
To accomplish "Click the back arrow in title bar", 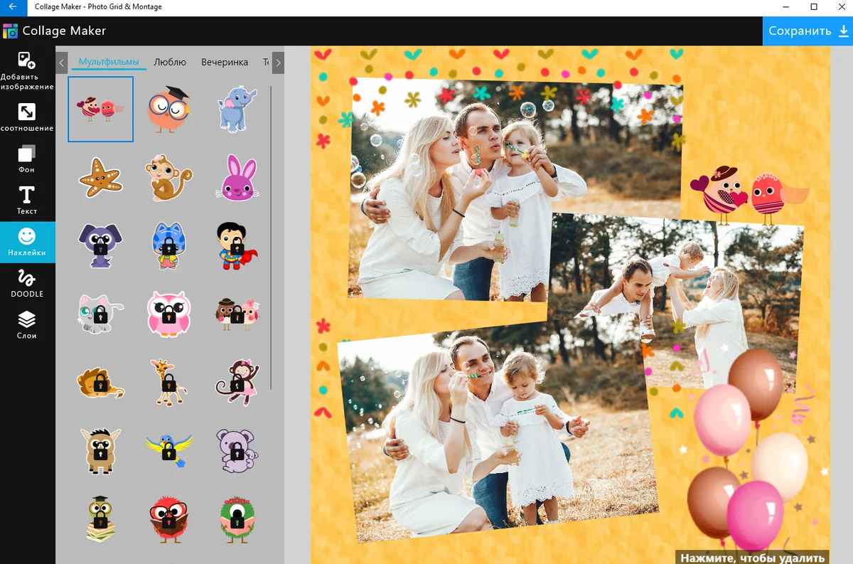I will 13,7.
